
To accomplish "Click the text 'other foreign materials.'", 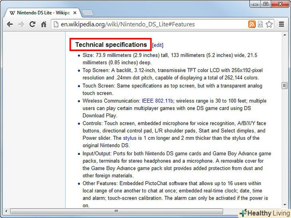I will tap(108, 176).
